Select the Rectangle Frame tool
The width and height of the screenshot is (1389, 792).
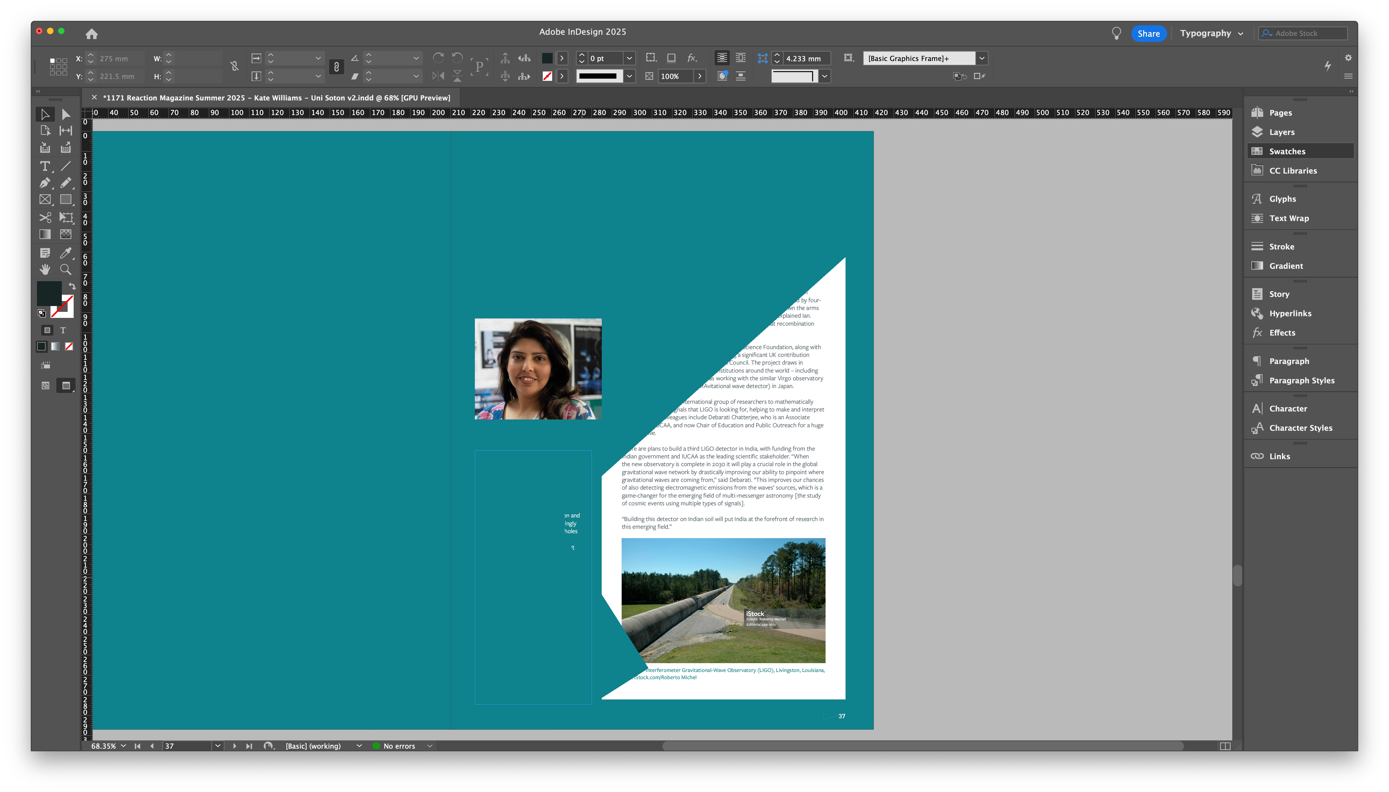click(45, 200)
